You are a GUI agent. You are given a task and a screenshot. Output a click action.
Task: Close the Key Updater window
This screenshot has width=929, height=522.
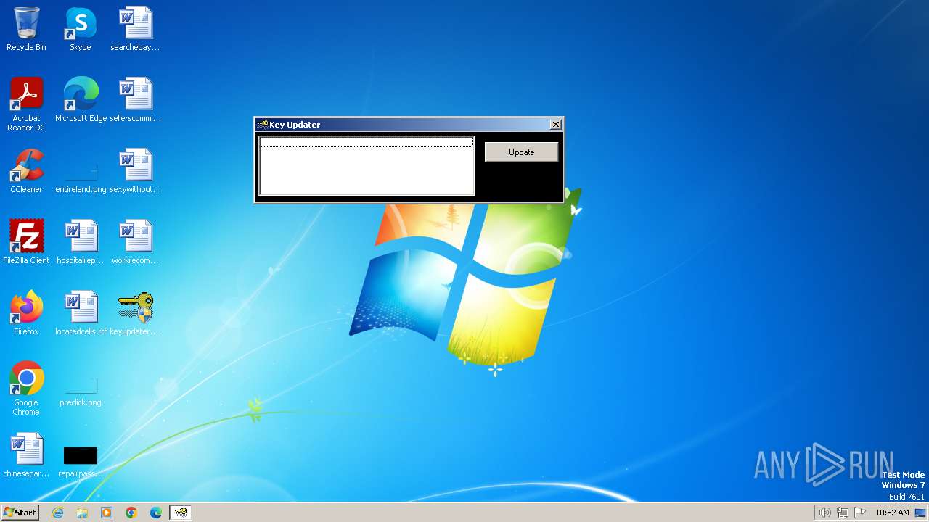[556, 125]
